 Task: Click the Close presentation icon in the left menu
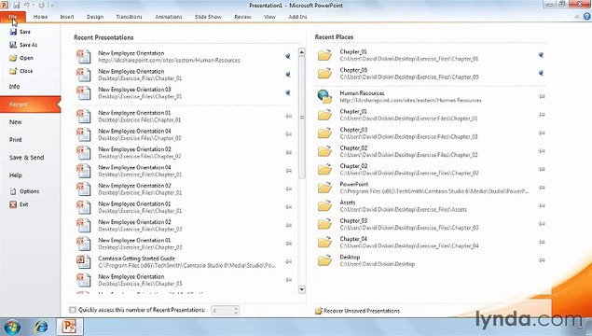coord(13,71)
